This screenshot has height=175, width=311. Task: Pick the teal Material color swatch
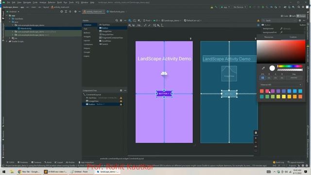click(262, 97)
